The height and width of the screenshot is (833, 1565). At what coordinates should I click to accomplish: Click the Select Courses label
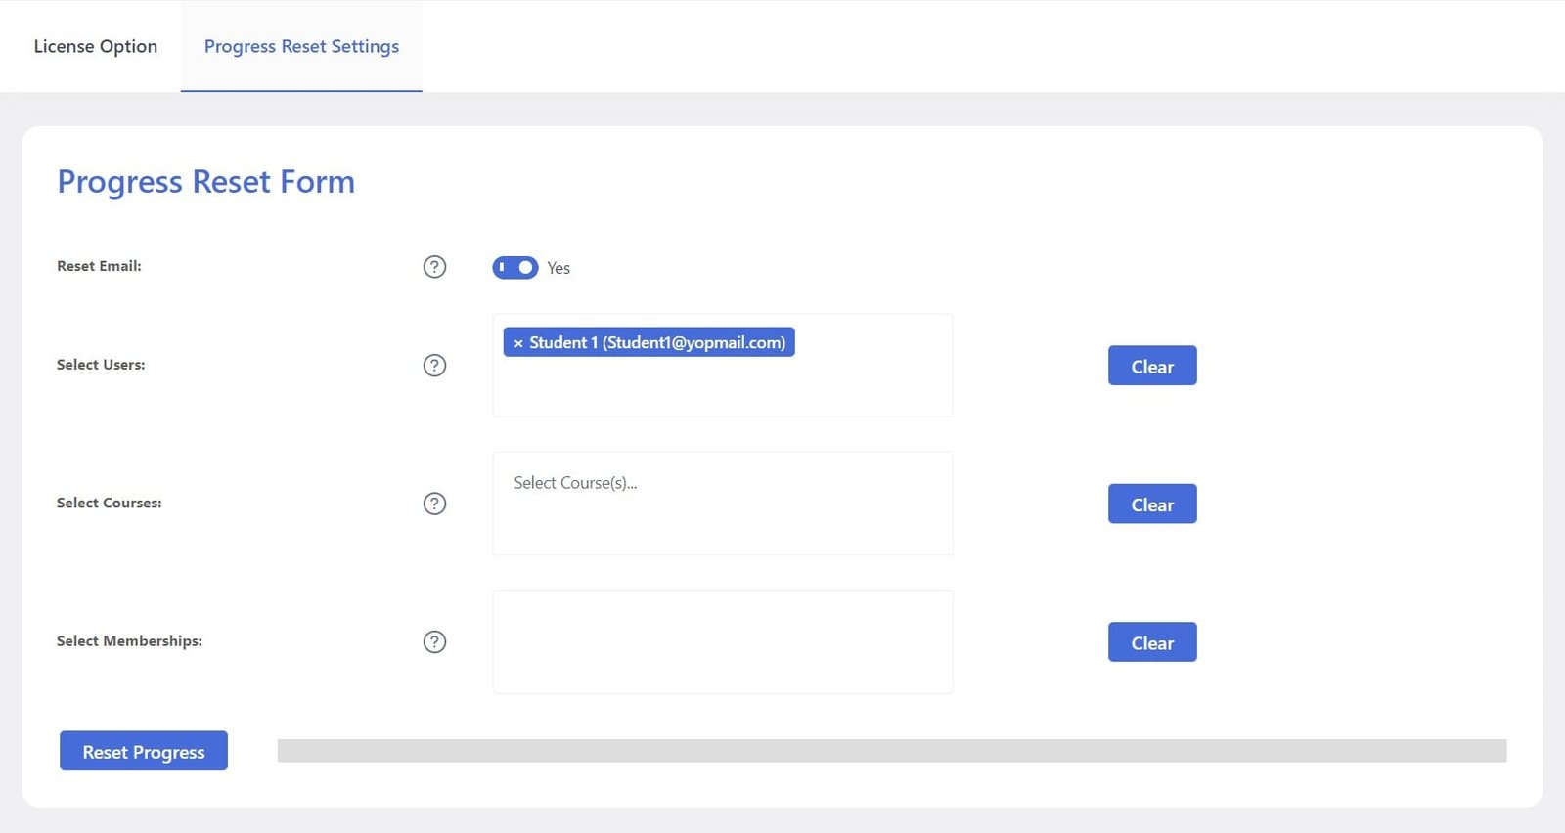point(110,503)
